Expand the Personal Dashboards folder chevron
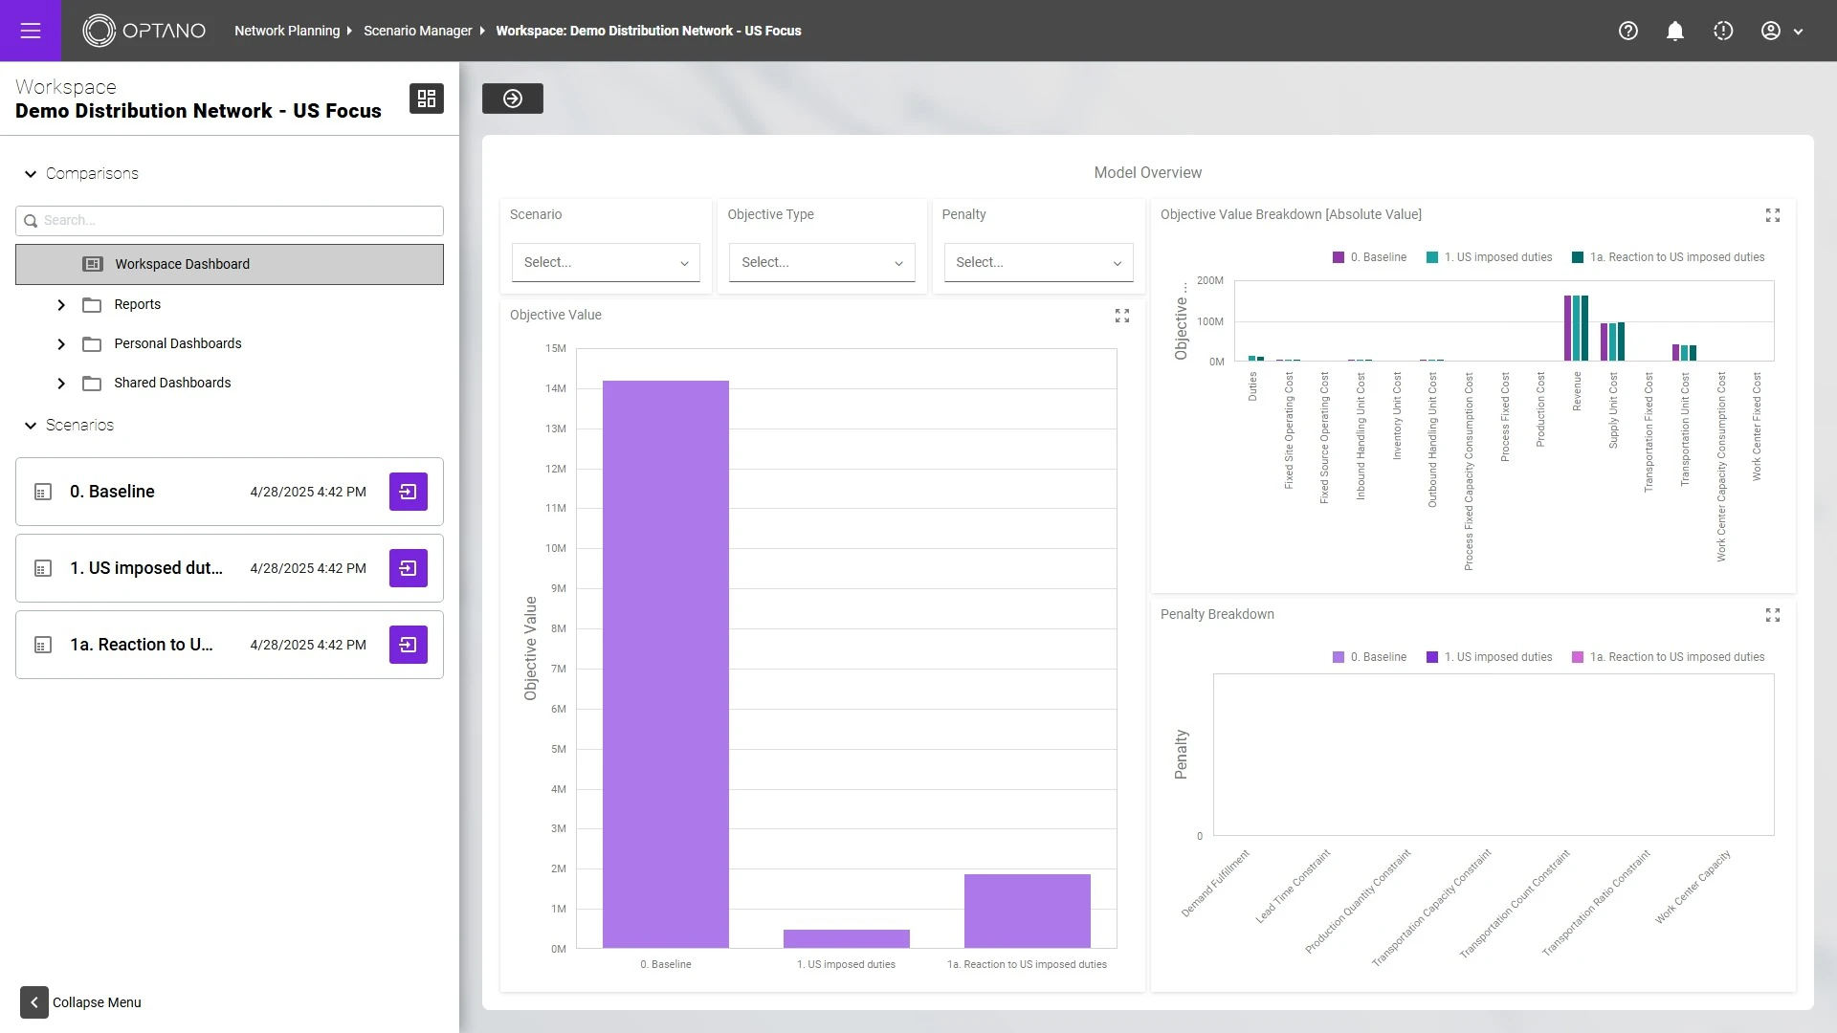 pyautogui.click(x=61, y=344)
